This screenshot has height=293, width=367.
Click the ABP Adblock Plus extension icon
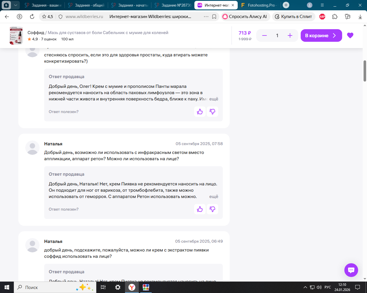coord(322,17)
